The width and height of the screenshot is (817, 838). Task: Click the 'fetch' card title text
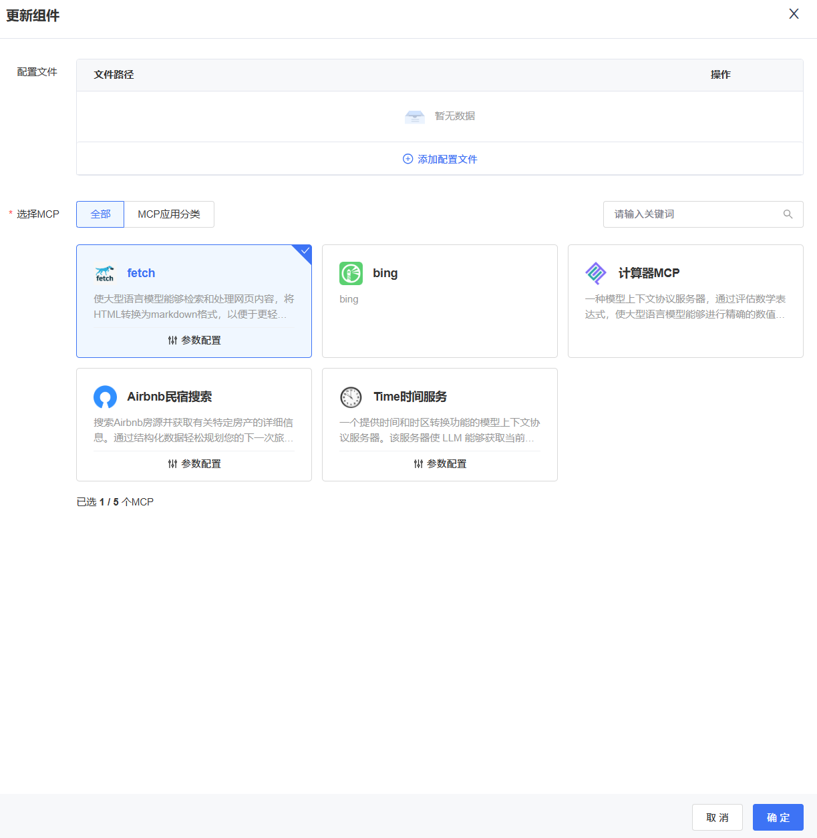click(141, 273)
